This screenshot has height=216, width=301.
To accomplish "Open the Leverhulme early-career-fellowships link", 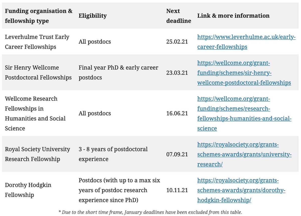I will [246, 42].
